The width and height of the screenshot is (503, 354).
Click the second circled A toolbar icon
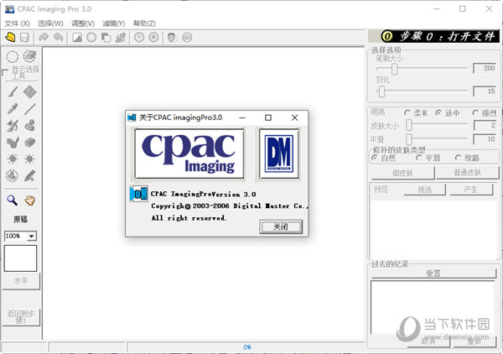(153, 38)
